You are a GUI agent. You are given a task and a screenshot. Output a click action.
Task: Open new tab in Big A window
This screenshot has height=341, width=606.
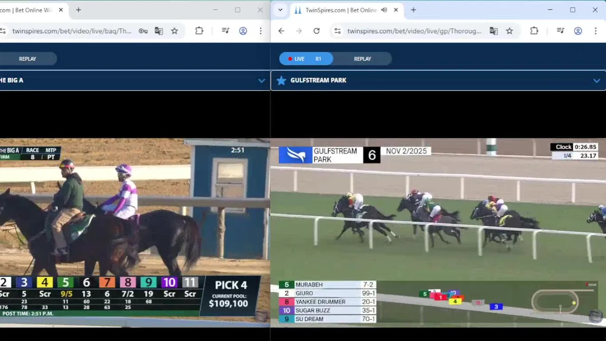78,10
